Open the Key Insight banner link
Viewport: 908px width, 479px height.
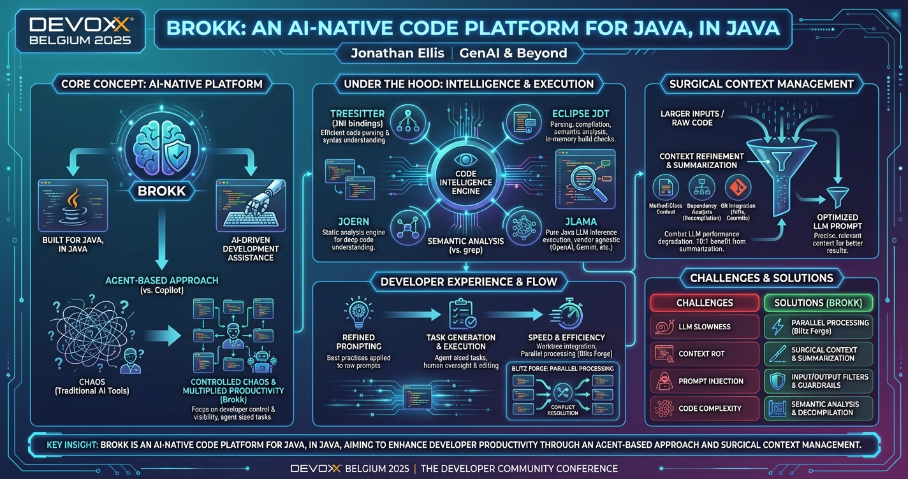(454, 445)
